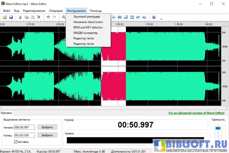Click the Open file folder icon
This screenshot has width=229, height=153.
coord(5,17)
